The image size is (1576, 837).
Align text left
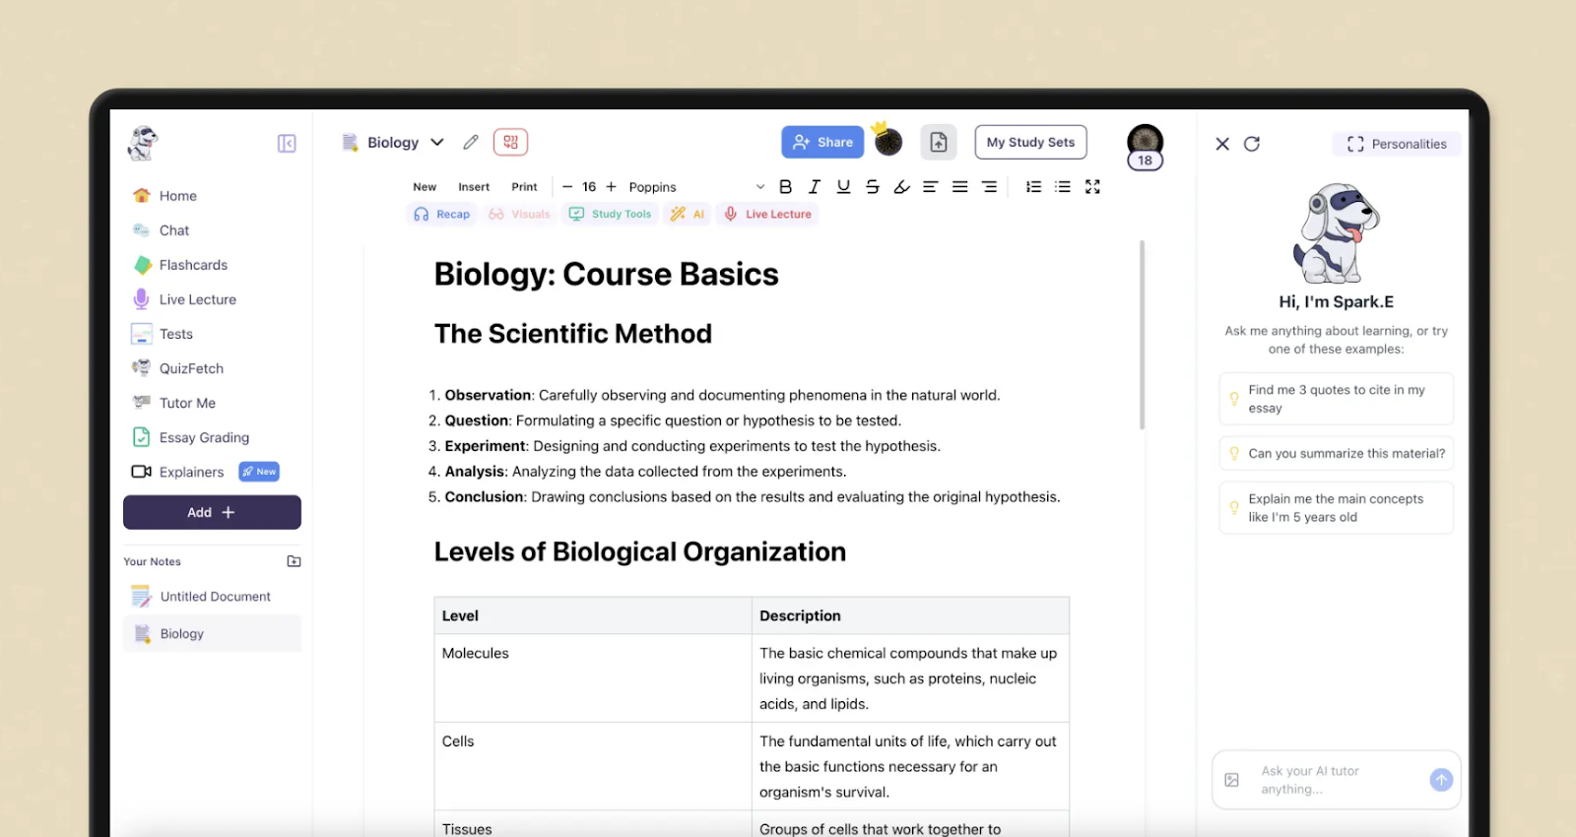click(930, 186)
